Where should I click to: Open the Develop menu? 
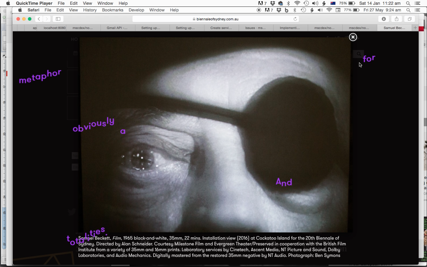point(136,10)
